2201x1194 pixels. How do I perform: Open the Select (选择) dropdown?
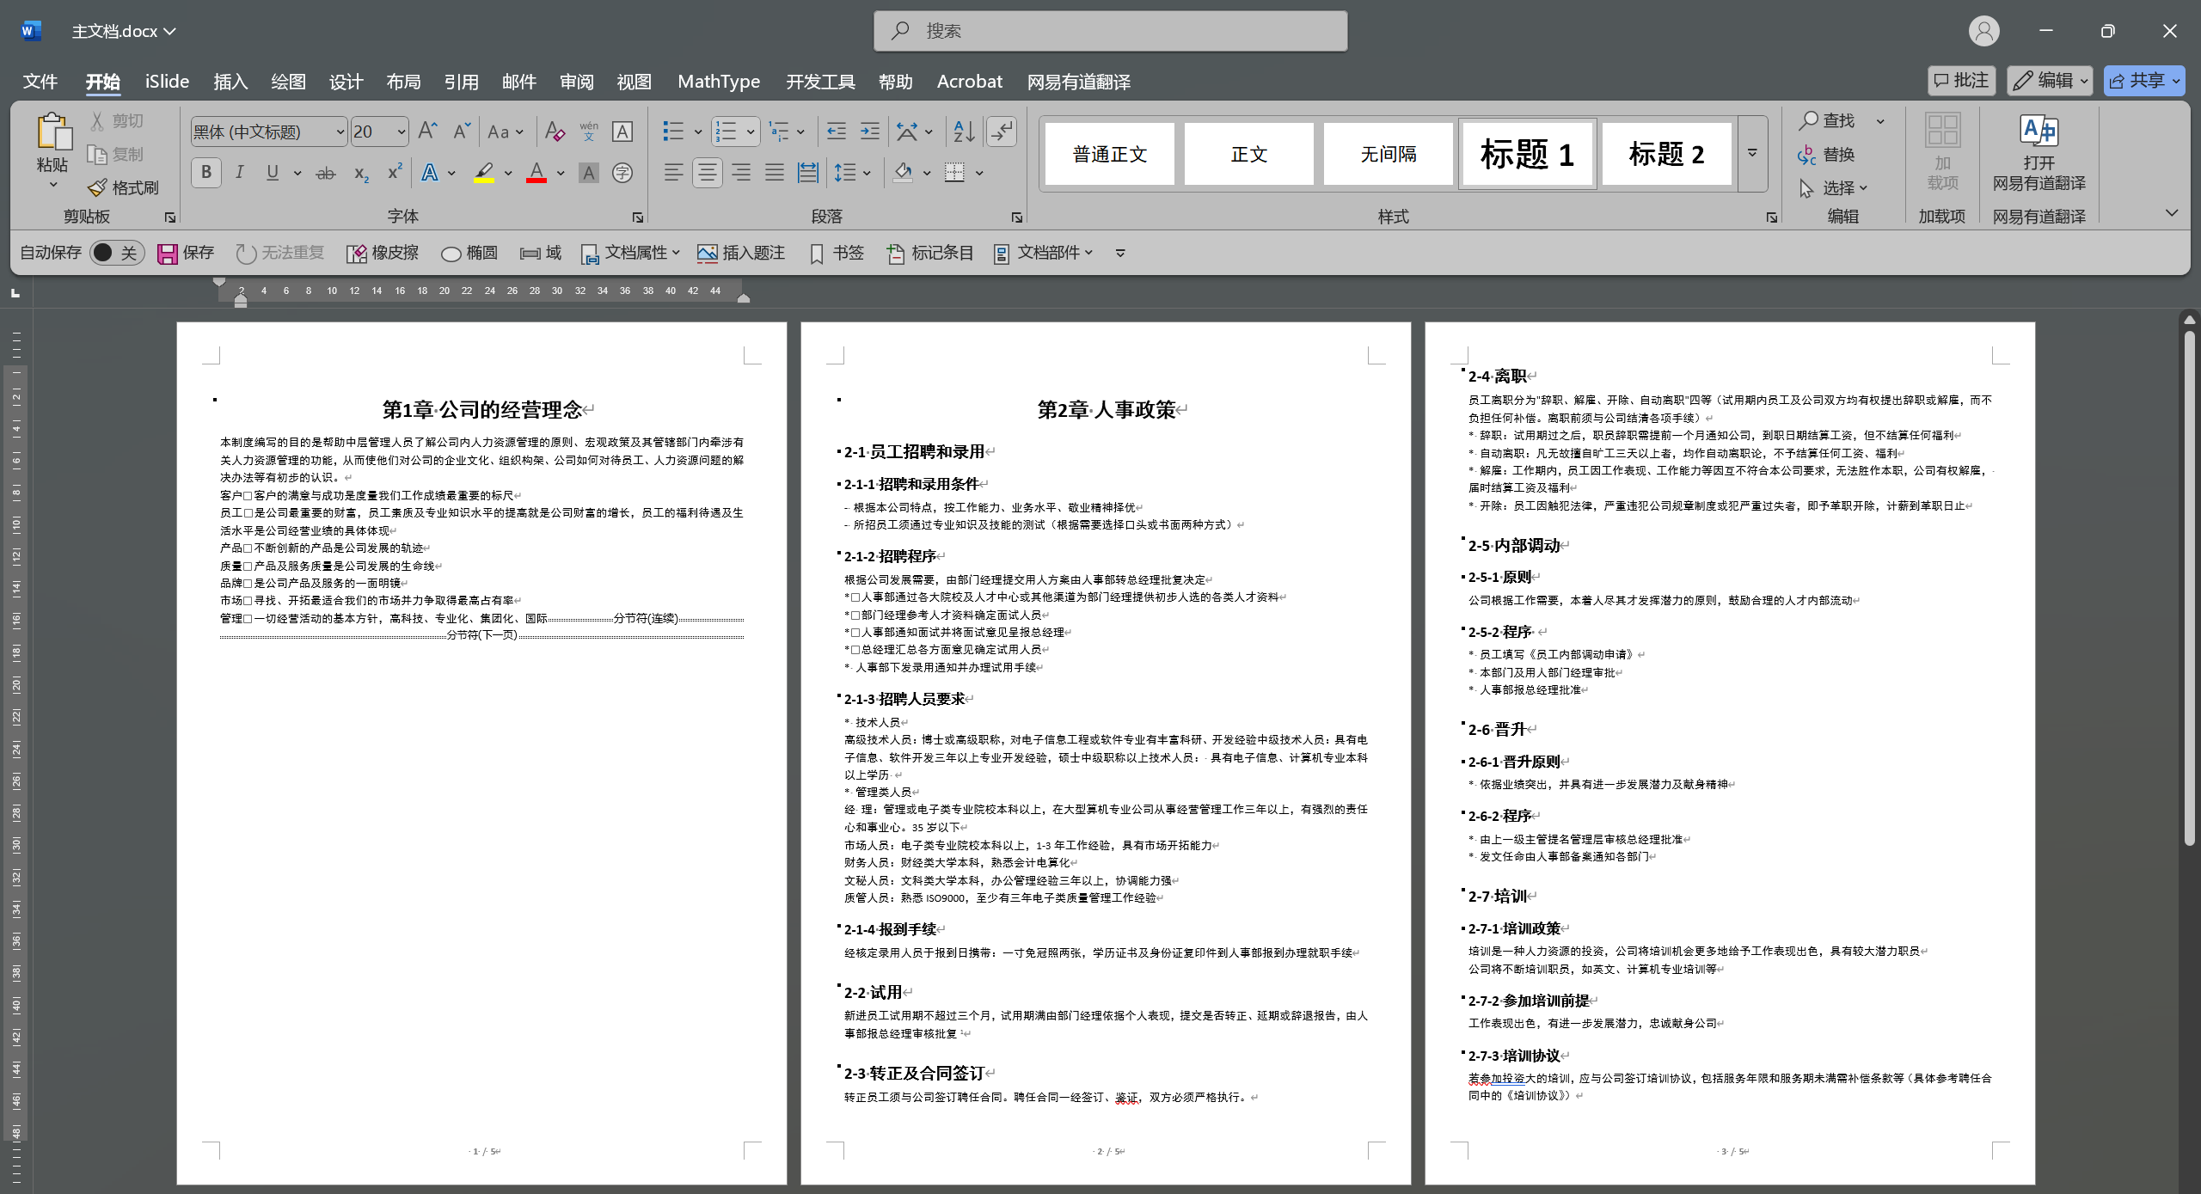[x=1834, y=187]
